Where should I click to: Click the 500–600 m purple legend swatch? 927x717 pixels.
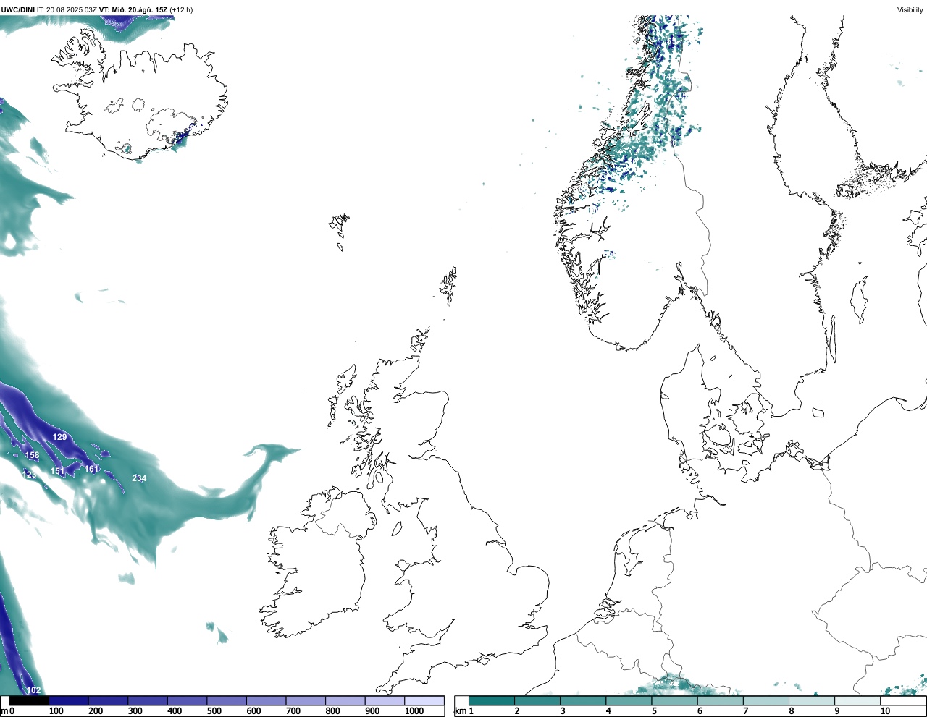227,700
